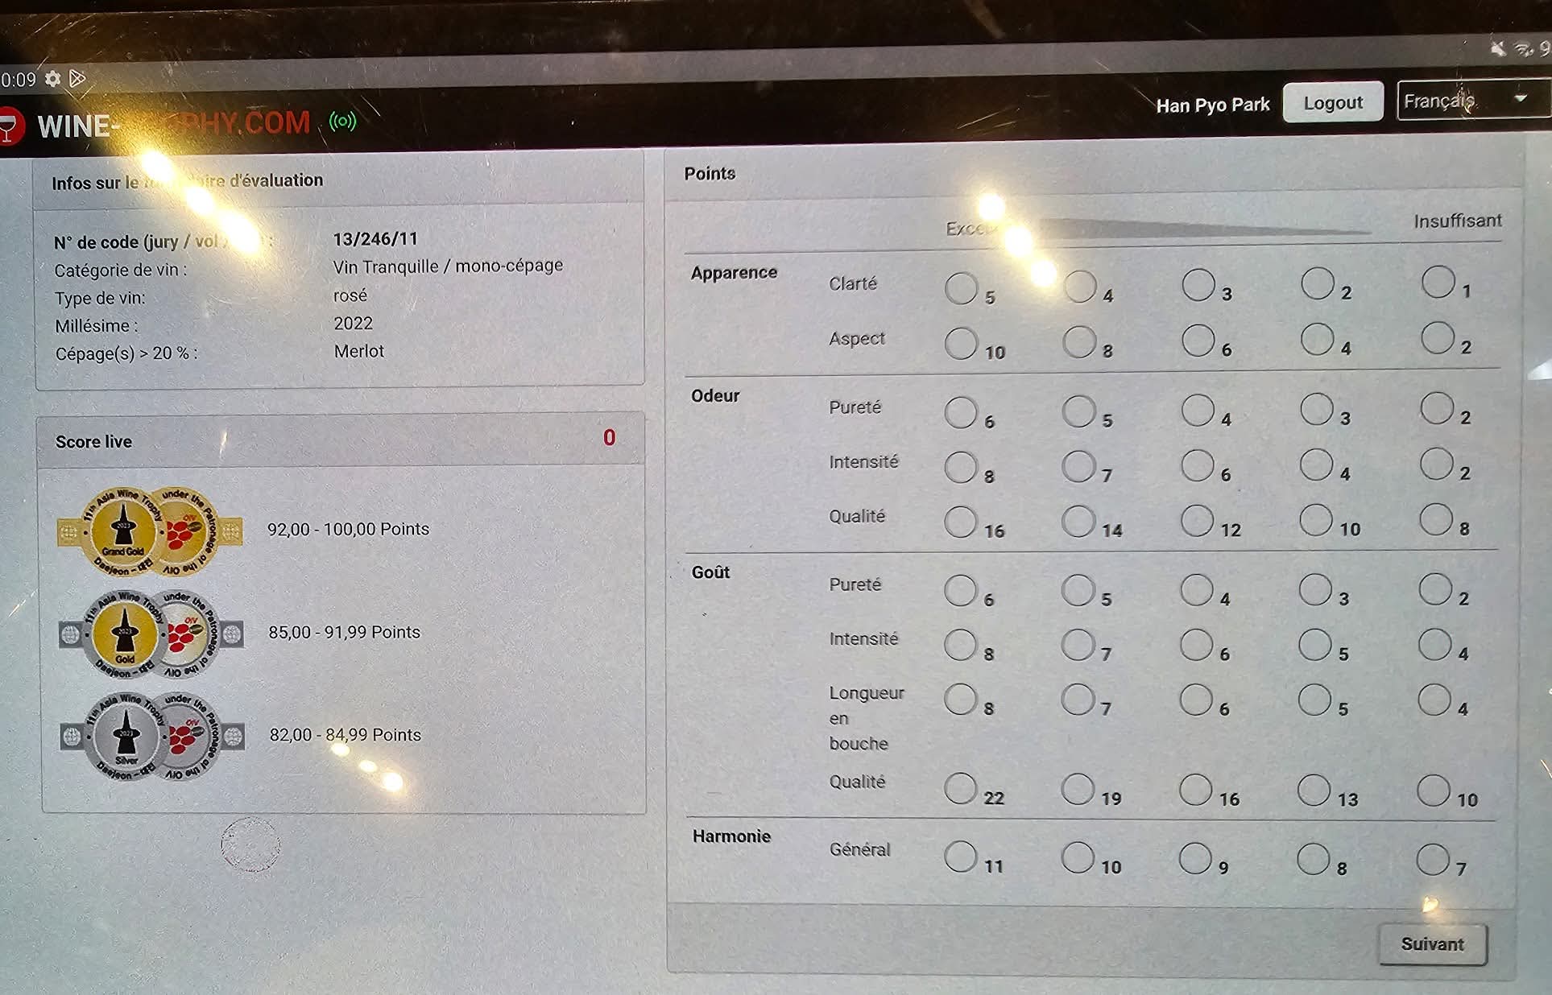Image resolution: width=1552 pixels, height=995 pixels.
Task: Click the green live connection signal icon
Action: [x=342, y=122]
